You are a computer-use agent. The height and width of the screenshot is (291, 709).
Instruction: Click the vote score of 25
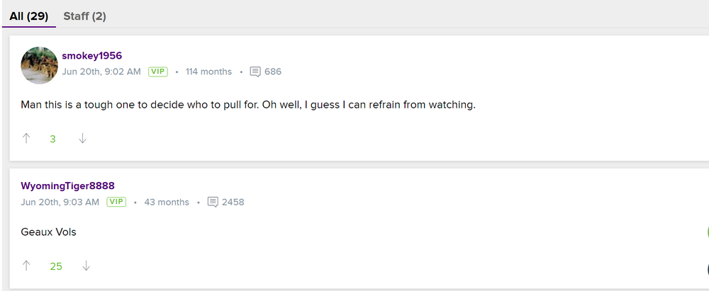click(x=56, y=266)
